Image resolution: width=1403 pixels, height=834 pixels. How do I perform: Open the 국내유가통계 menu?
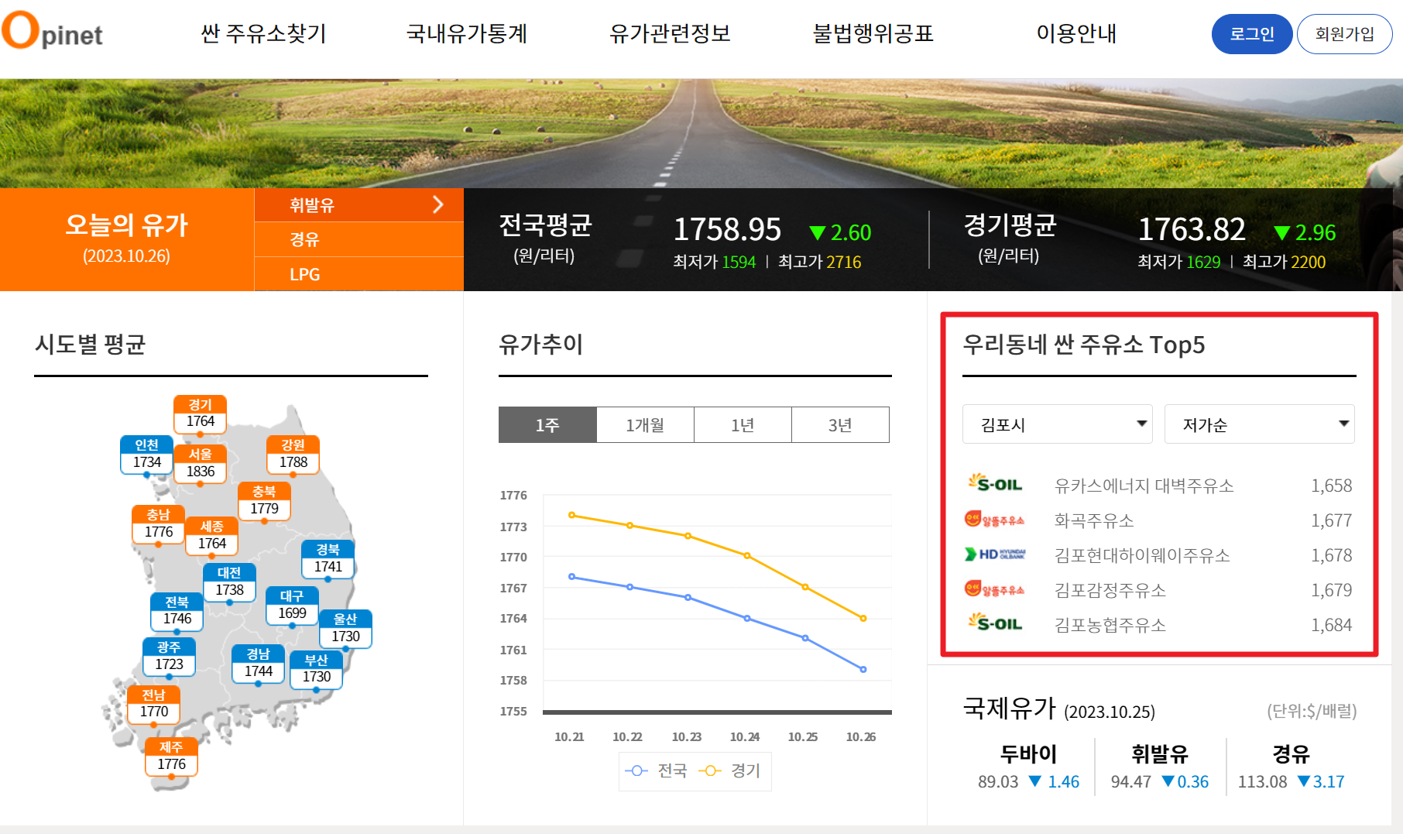(467, 34)
